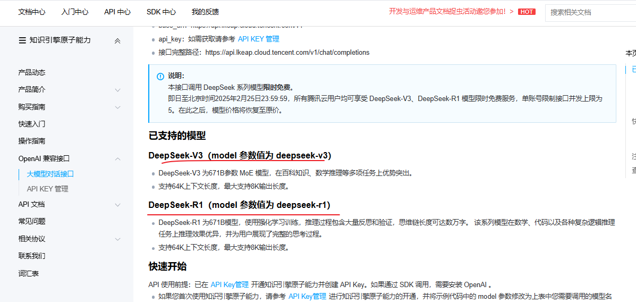This screenshot has width=636, height=302.
Task: Open 词汇表 in the sidebar
Action: click(28, 274)
